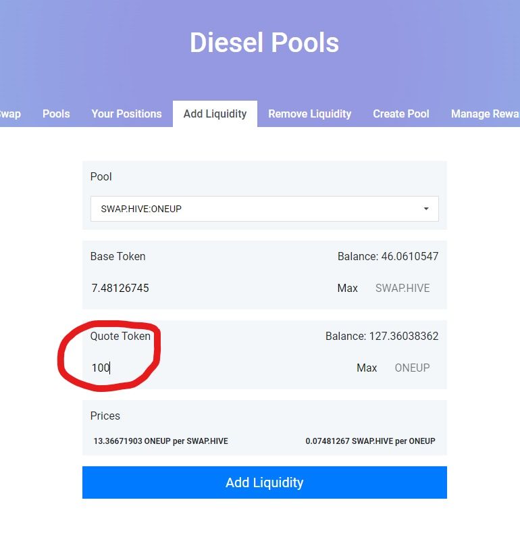Image resolution: width=520 pixels, height=546 pixels.
Task: Click the SWAP.HIVE token label
Action: [x=402, y=288]
